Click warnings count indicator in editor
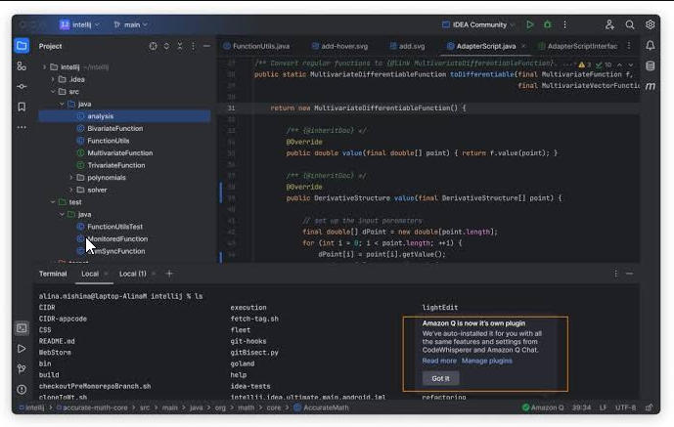 coord(585,64)
